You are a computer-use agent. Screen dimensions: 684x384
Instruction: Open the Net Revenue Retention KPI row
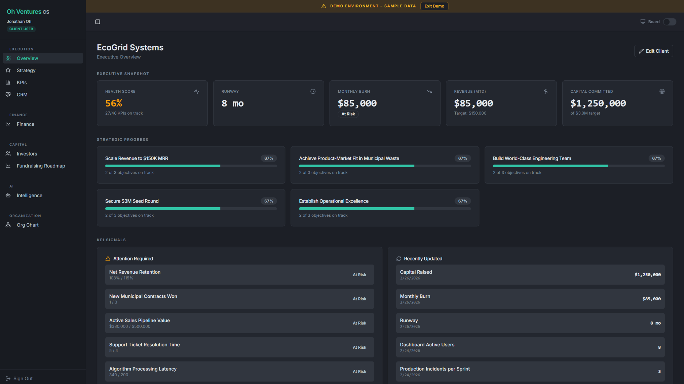pos(239,275)
